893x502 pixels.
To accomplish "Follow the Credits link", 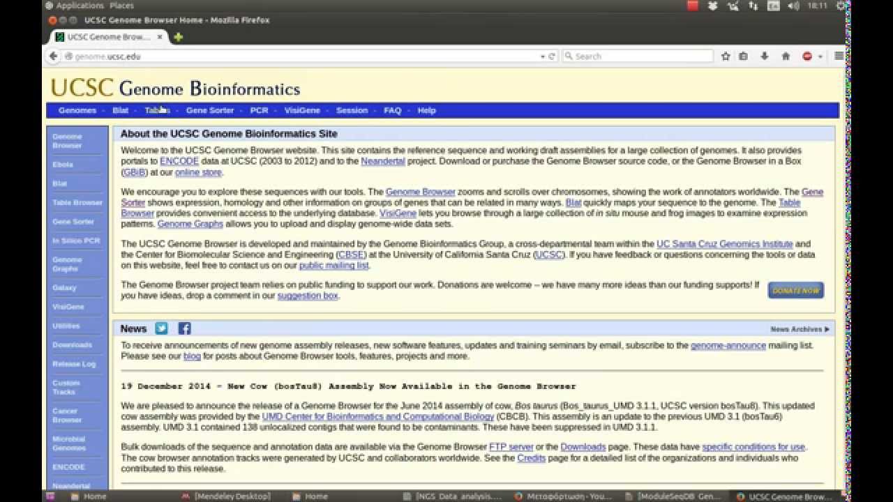I will (x=532, y=458).
